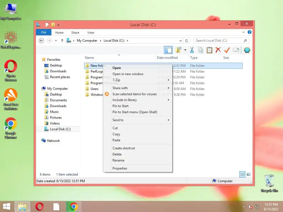283x212 pixels.
Task: Select Desktop under Favorites
Action: click(56, 65)
